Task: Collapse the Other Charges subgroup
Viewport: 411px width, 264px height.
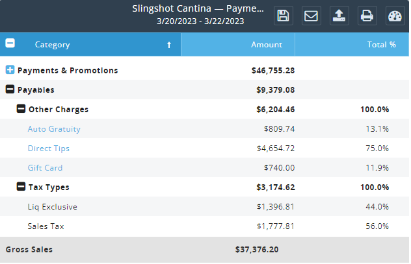Action: [21, 109]
